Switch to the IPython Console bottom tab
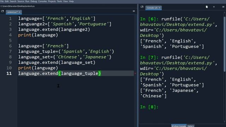Viewport: 226px width, 127px height. pyautogui.click(x=179, y=126)
